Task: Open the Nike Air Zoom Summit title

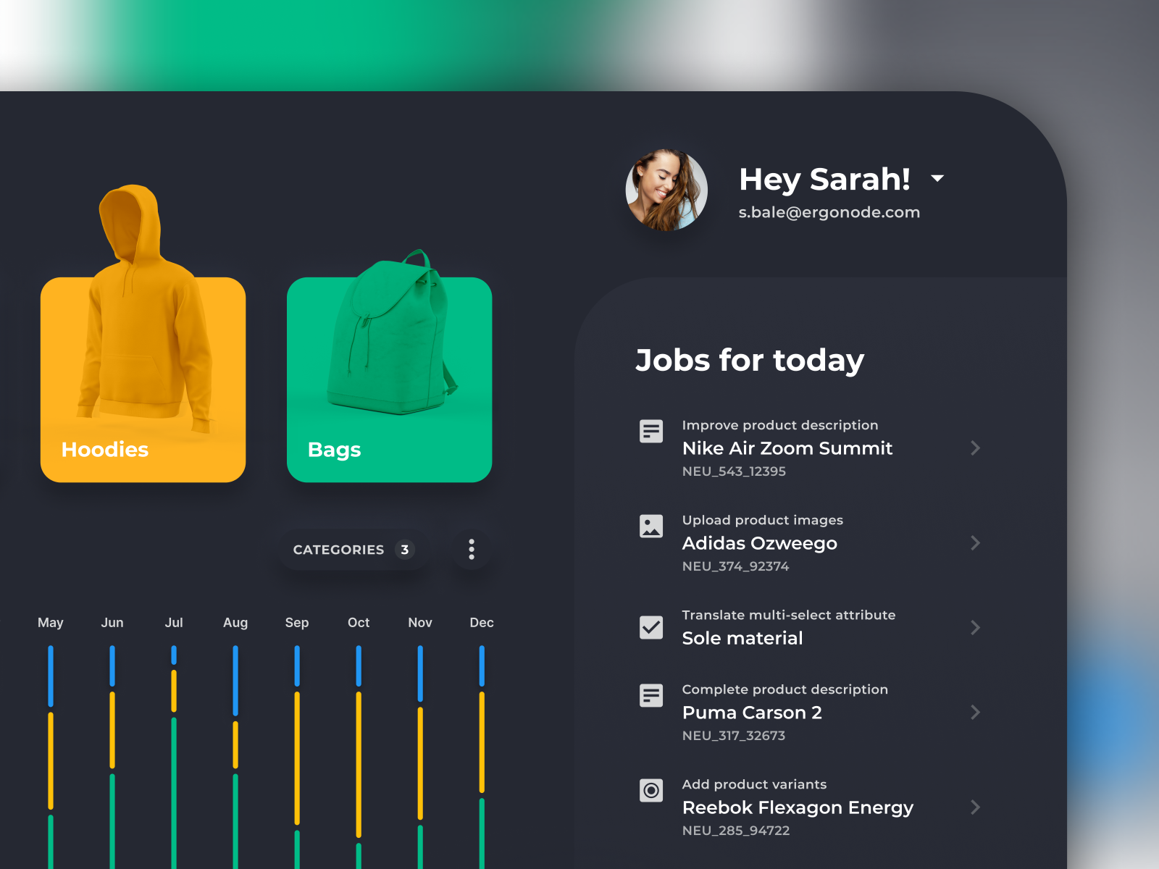Action: pyautogui.click(x=787, y=448)
